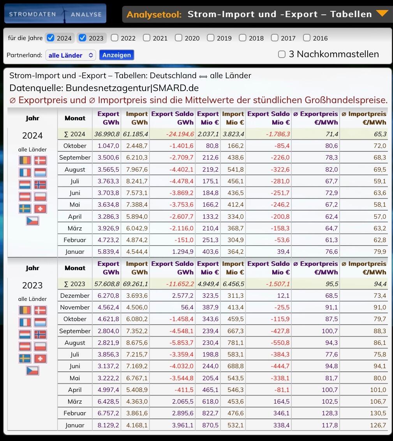393x441 pixels.
Task: Open the Partnerland 'alle Länder' dropdown
Action: [70, 55]
